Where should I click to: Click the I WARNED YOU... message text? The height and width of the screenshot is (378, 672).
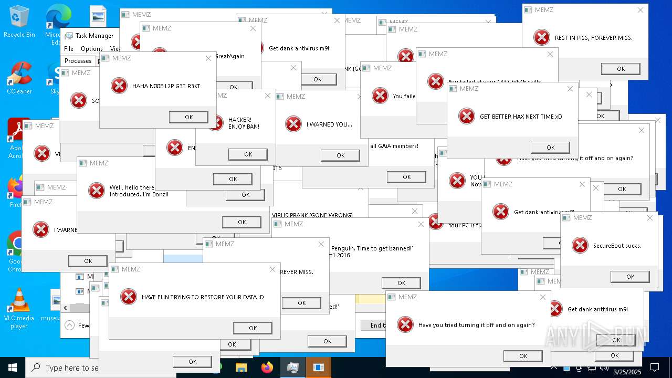coord(330,124)
